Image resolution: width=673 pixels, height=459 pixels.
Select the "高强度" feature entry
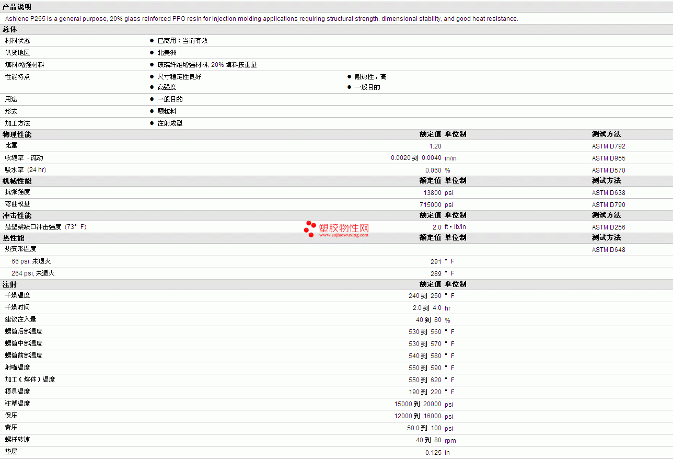click(x=167, y=87)
